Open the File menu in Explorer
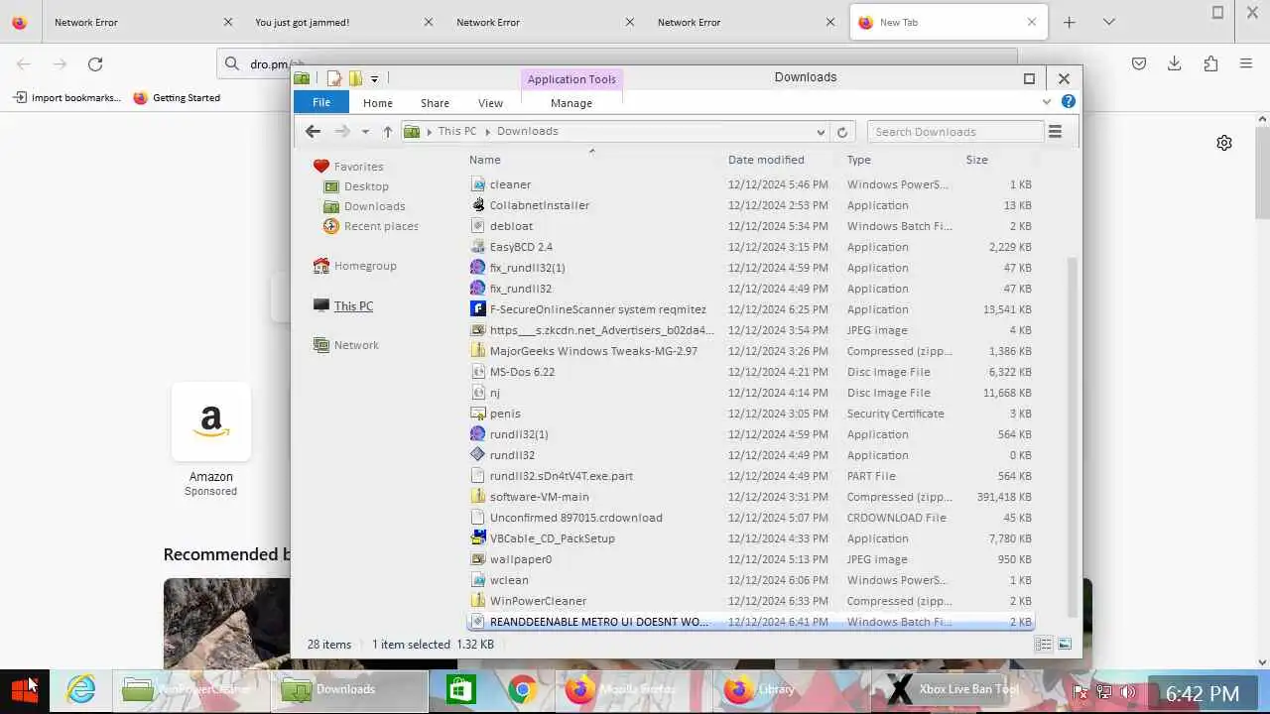This screenshot has height=714, width=1270. [x=321, y=102]
